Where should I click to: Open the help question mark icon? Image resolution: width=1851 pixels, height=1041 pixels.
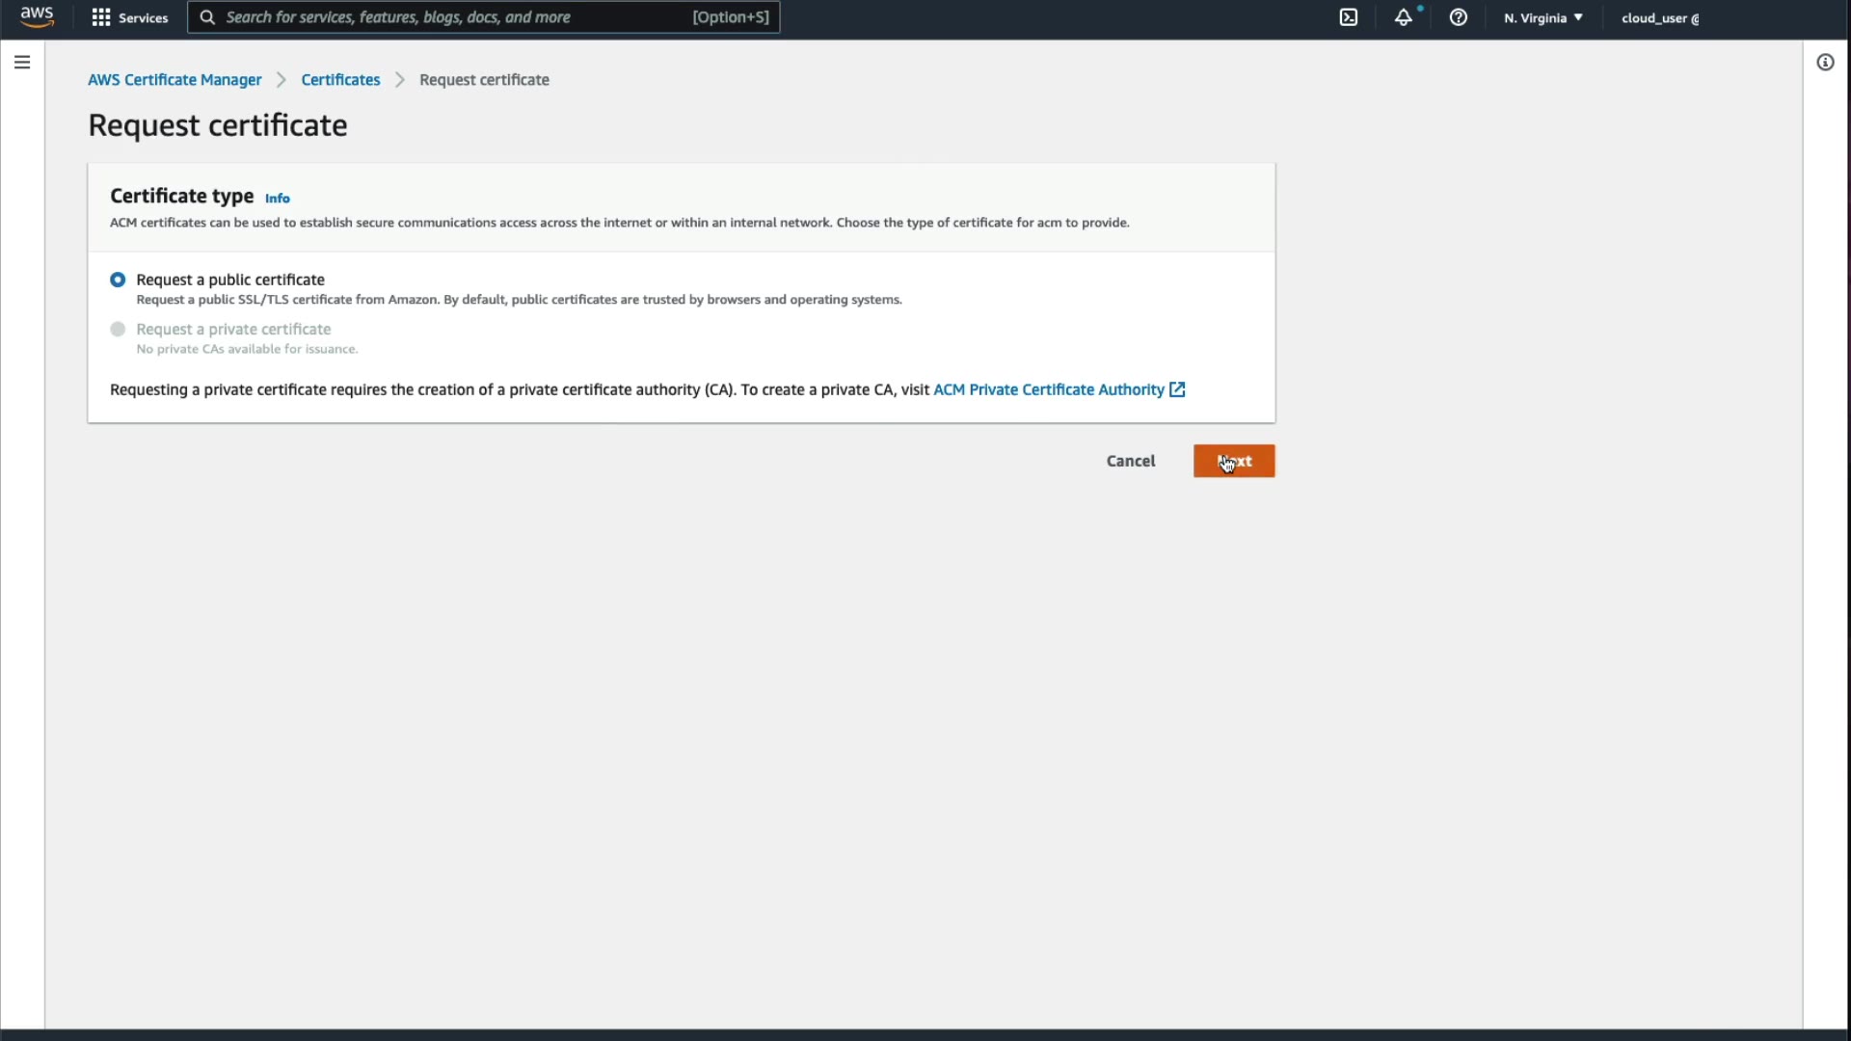tap(1459, 17)
